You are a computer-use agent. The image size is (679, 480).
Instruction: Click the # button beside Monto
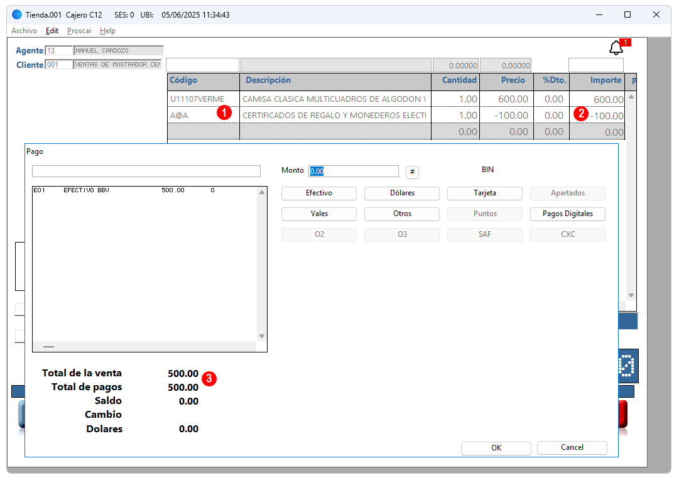click(412, 172)
